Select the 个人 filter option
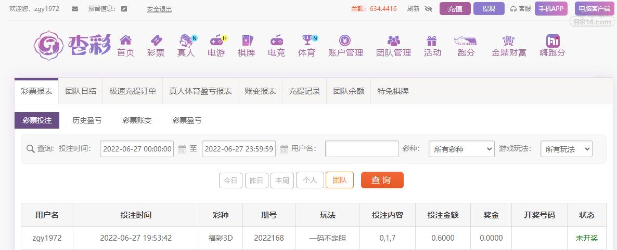Viewport: 617px width, 250px height. [310, 180]
